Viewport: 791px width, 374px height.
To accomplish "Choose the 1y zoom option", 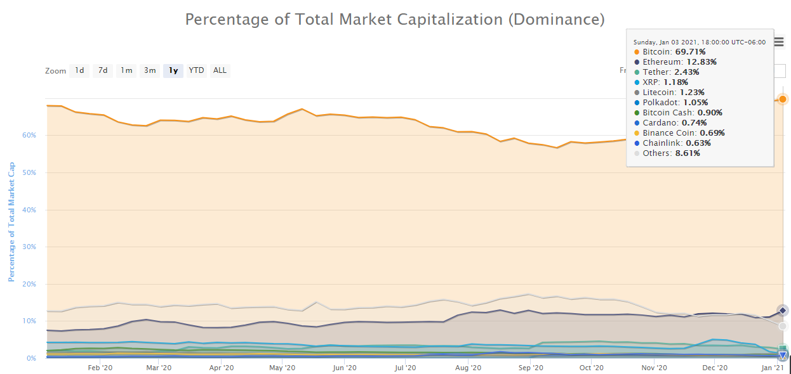I will [173, 70].
